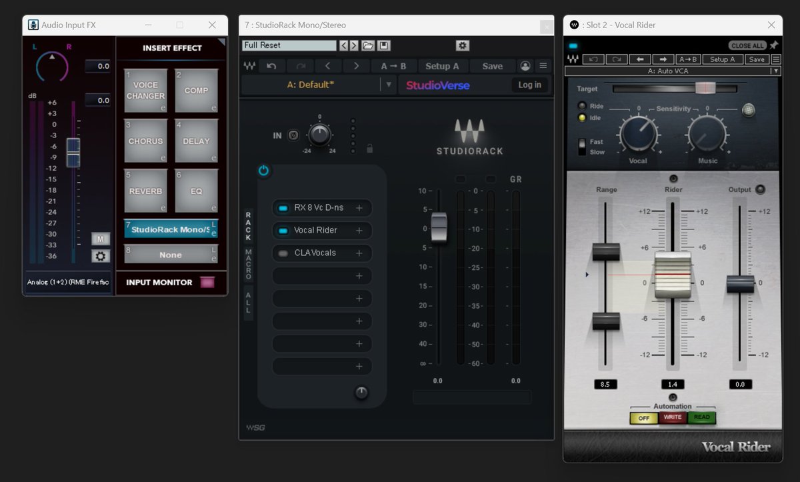800x482 pixels.
Task: Click CLOSE ALL in Vocal Rider window
Action: [x=747, y=45]
